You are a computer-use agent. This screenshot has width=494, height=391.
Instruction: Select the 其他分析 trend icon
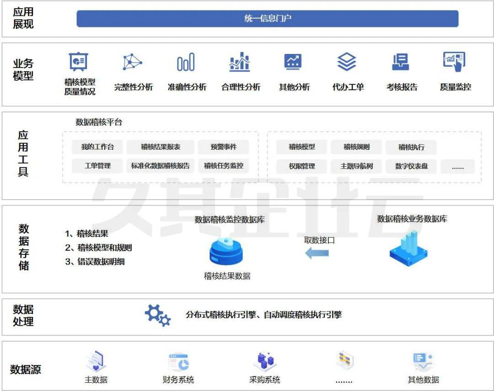(x=293, y=62)
